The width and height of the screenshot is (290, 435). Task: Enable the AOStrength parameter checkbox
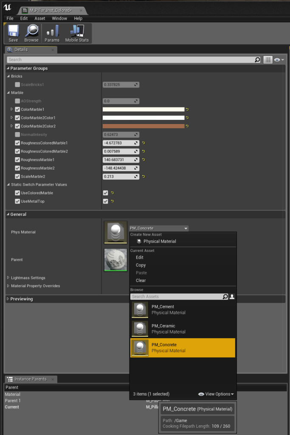coord(17,101)
